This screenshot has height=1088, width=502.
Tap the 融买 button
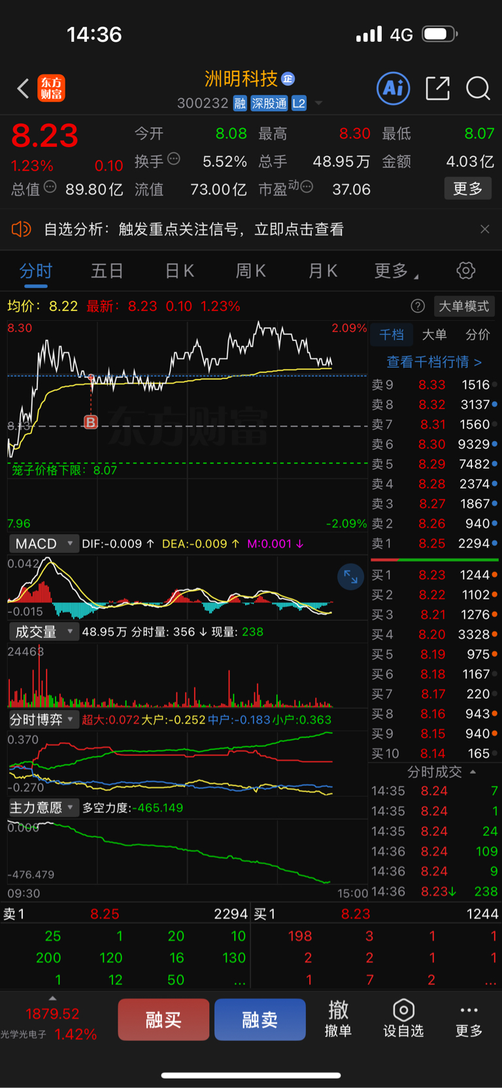pyautogui.click(x=163, y=1019)
